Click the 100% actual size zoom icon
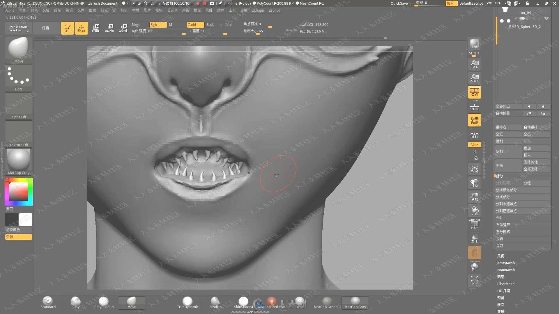The width and height of the screenshot is (559, 314). pyautogui.click(x=474, y=64)
